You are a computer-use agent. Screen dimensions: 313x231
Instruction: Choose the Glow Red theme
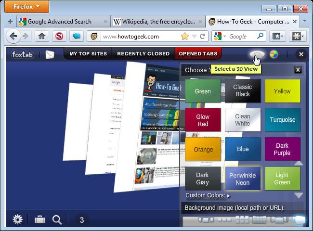[203, 120]
